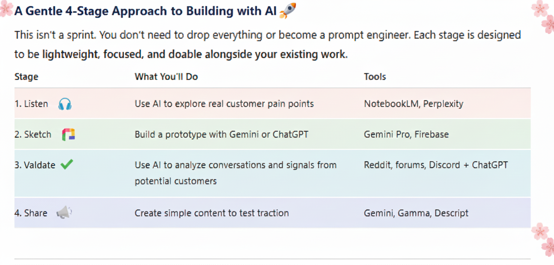The height and width of the screenshot is (265, 554).
Task: Click the "Gemini Pro, Firebase" tools cell
Action: 406,134
